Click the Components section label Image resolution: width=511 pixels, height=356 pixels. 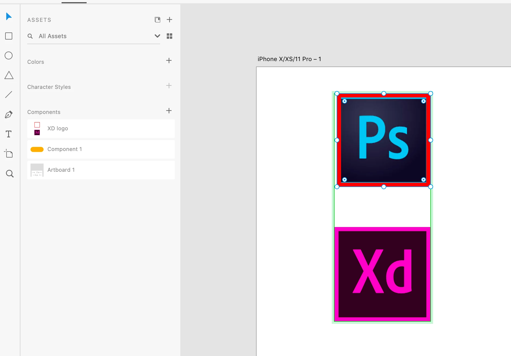pos(44,112)
